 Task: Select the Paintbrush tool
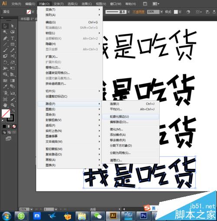pyautogui.click(x=5, y=50)
